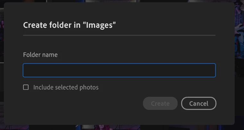The width and height of the screenshot is (244, 130).
Task: Click the dark thumbnail below the guitarist photo
Action: coord(239,68)
